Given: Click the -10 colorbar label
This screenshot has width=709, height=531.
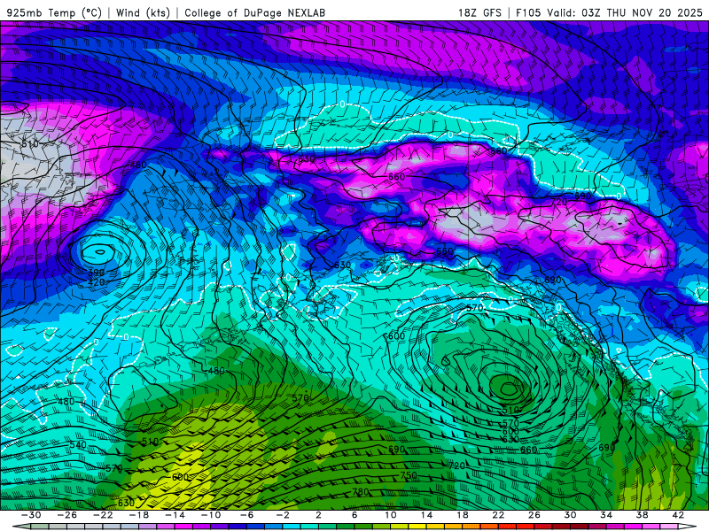Looking at the screenshot, I should (211, 515).
